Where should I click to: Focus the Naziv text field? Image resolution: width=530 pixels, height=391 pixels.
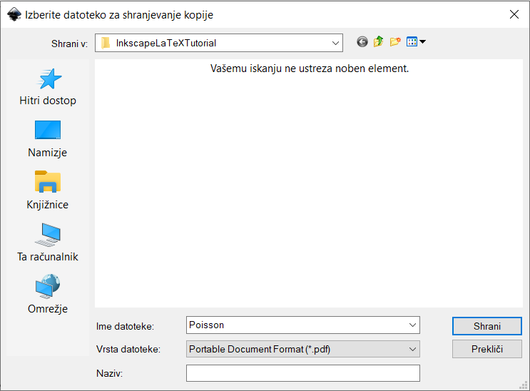pyautogui.click(x=302, y=373)
